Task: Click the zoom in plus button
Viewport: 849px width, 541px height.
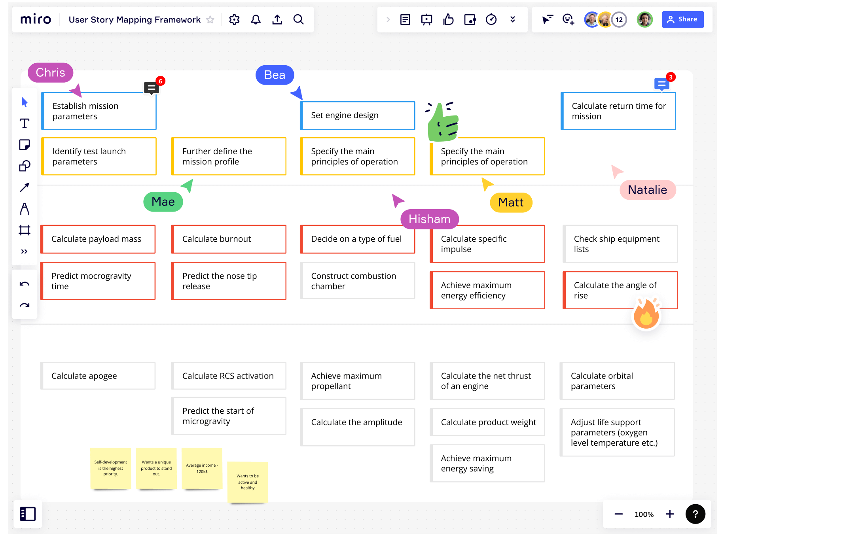Action: click(670, 514)
